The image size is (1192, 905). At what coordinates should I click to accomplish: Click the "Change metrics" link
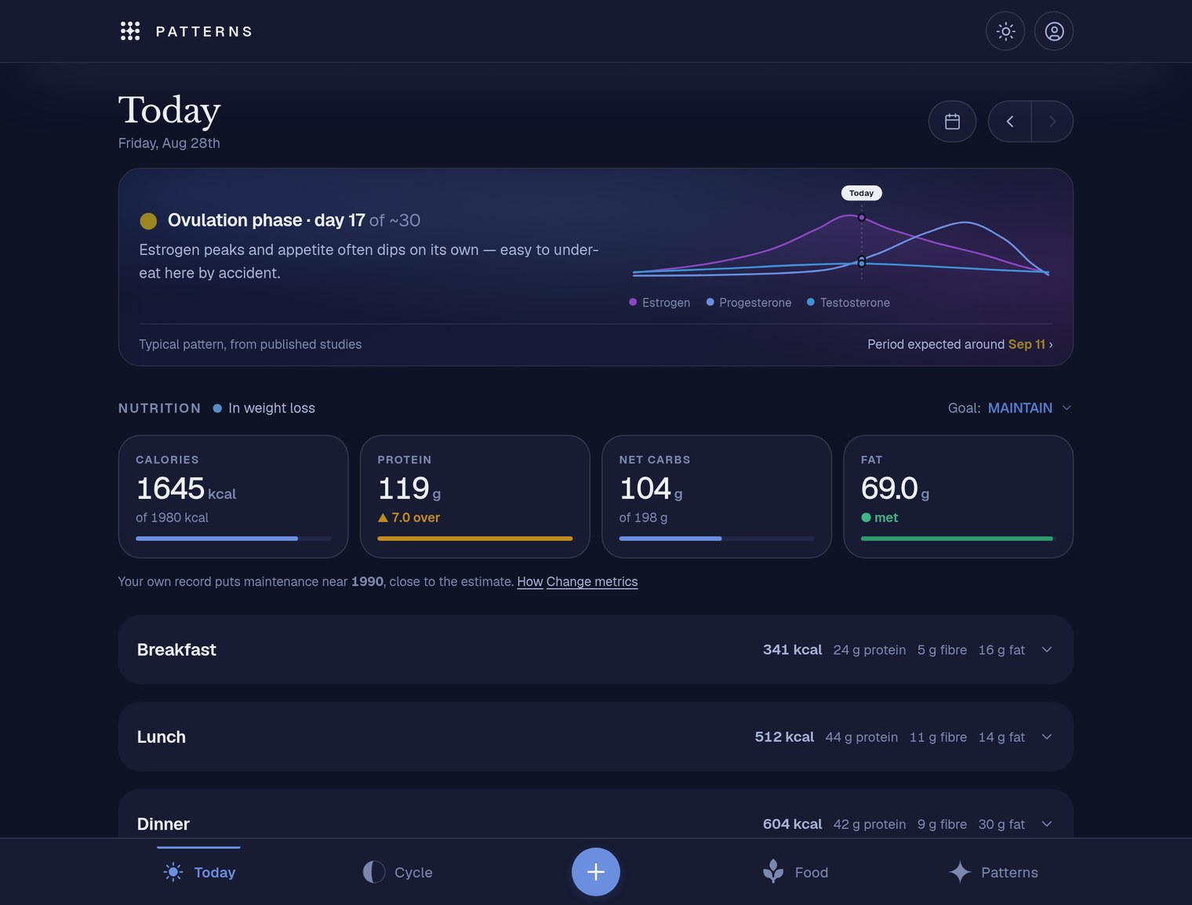592,582
